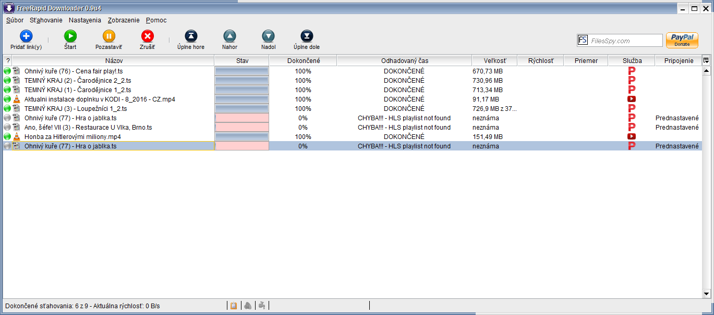Screen dimensions: 714x315
Task: Open the Zobrazenie menu
Action: pos(124,20)
